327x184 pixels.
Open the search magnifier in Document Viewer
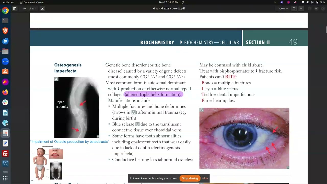294,8
